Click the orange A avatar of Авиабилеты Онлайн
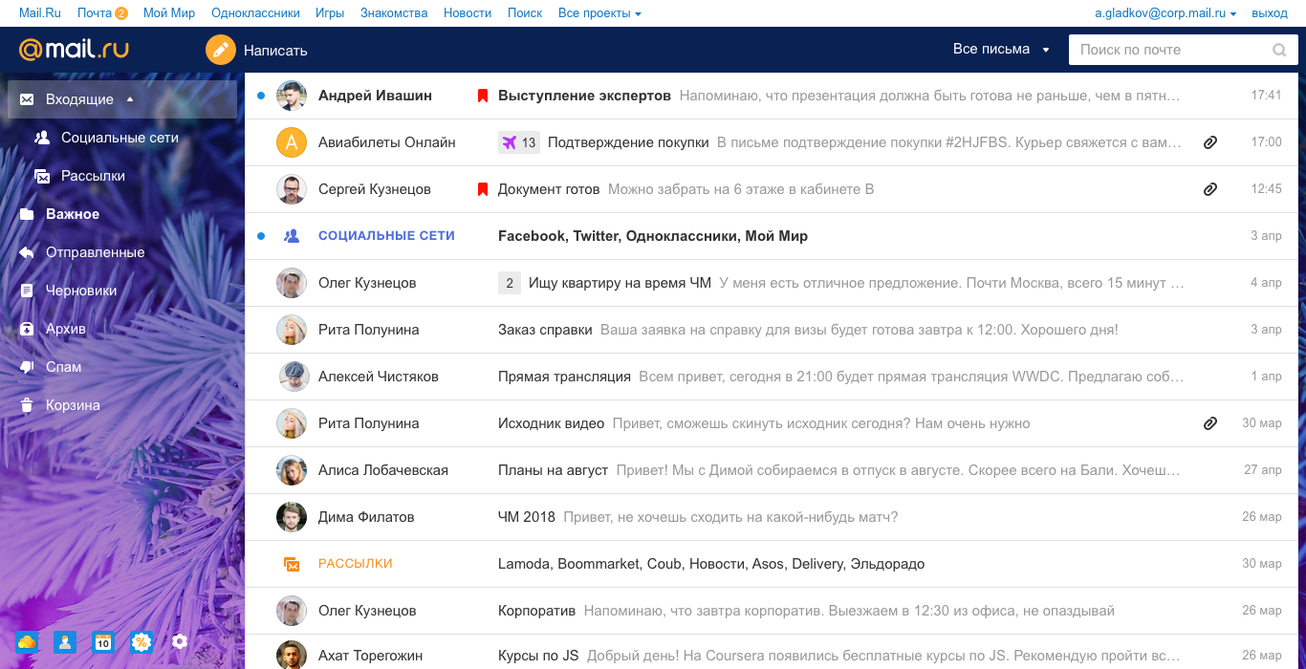 (292, 142)
